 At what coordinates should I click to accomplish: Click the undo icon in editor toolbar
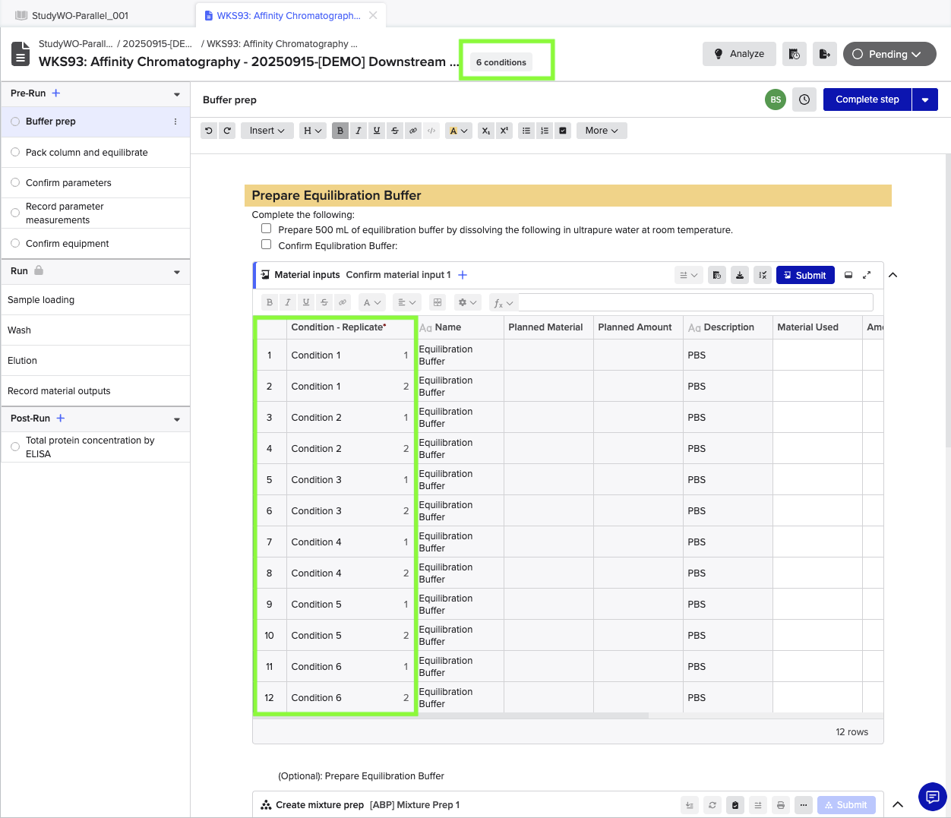pos(209,131)
